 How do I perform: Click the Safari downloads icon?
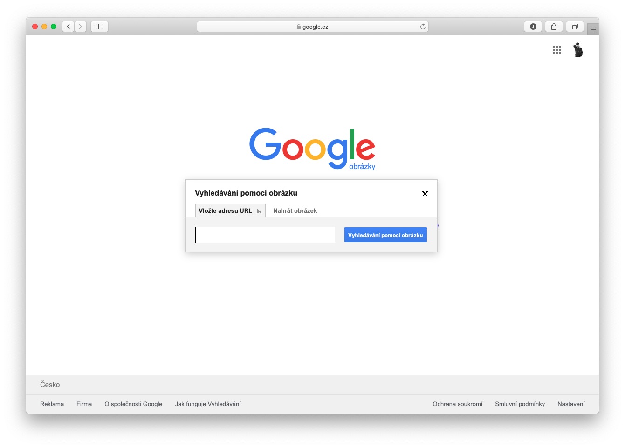[533, 27]
